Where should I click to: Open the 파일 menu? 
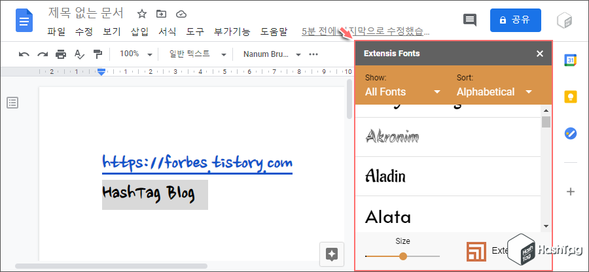click(x=56, y=31)
